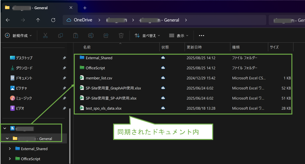Click the Copy icon in toolbar

pyautogui.click(x=60, y=35)
